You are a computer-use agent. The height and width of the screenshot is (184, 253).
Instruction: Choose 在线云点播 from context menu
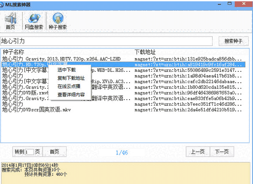pyautogui.click(x=69, y=87)
